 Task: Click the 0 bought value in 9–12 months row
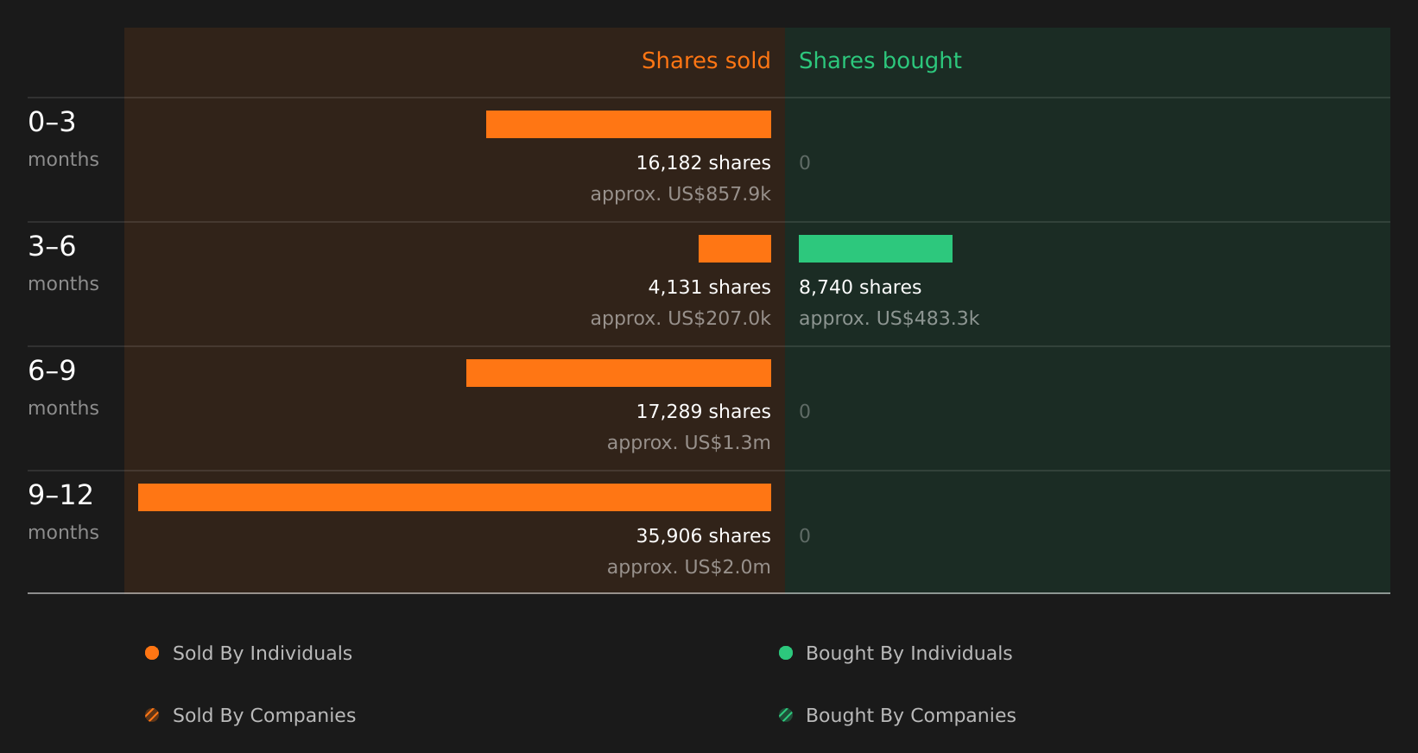click(805, 536)
